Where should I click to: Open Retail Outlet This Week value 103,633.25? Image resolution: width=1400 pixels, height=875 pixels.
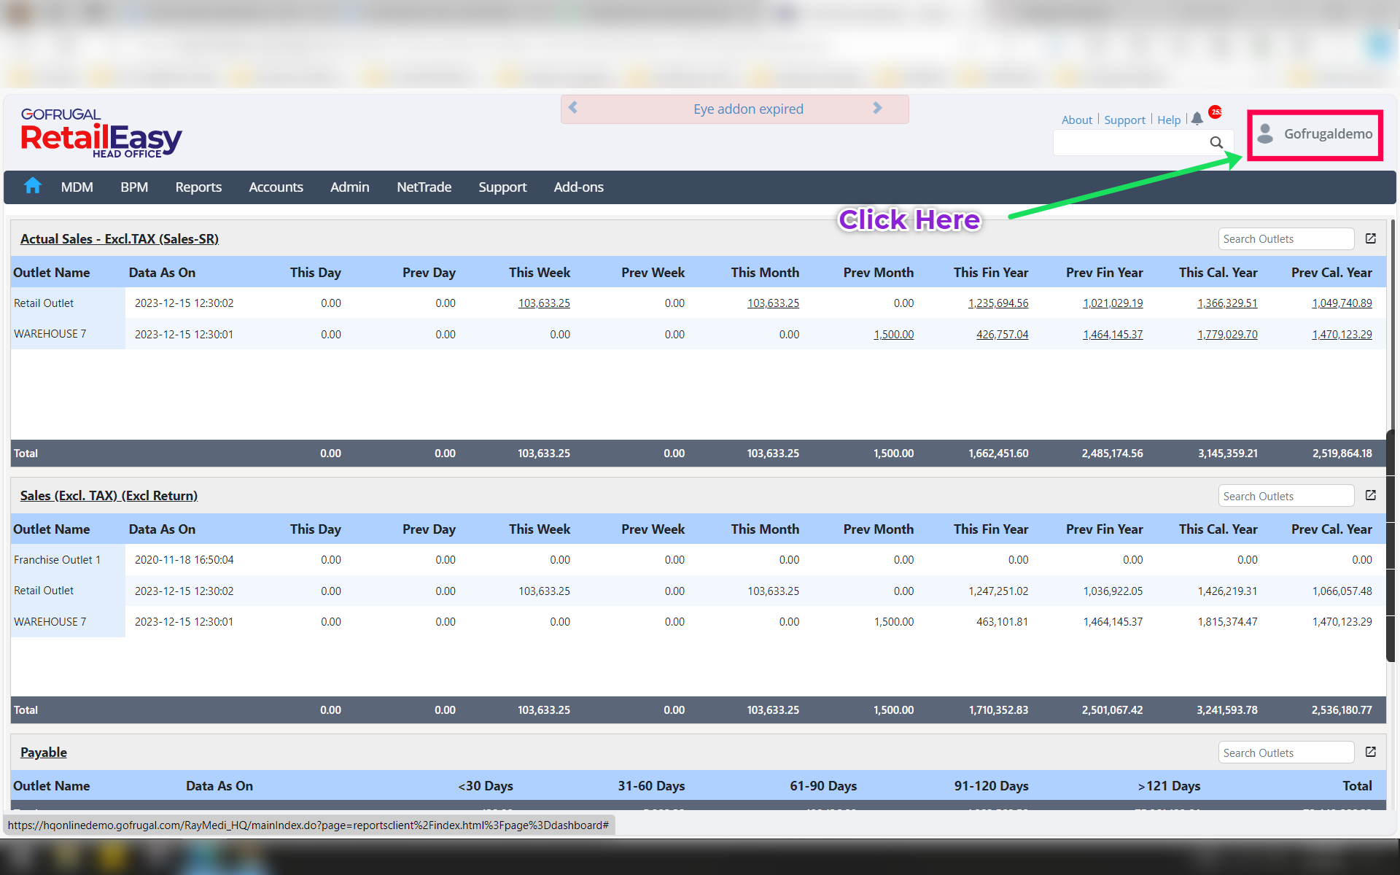544,303
